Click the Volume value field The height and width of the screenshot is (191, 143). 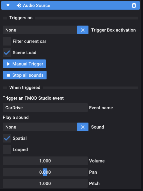point(45,161)
